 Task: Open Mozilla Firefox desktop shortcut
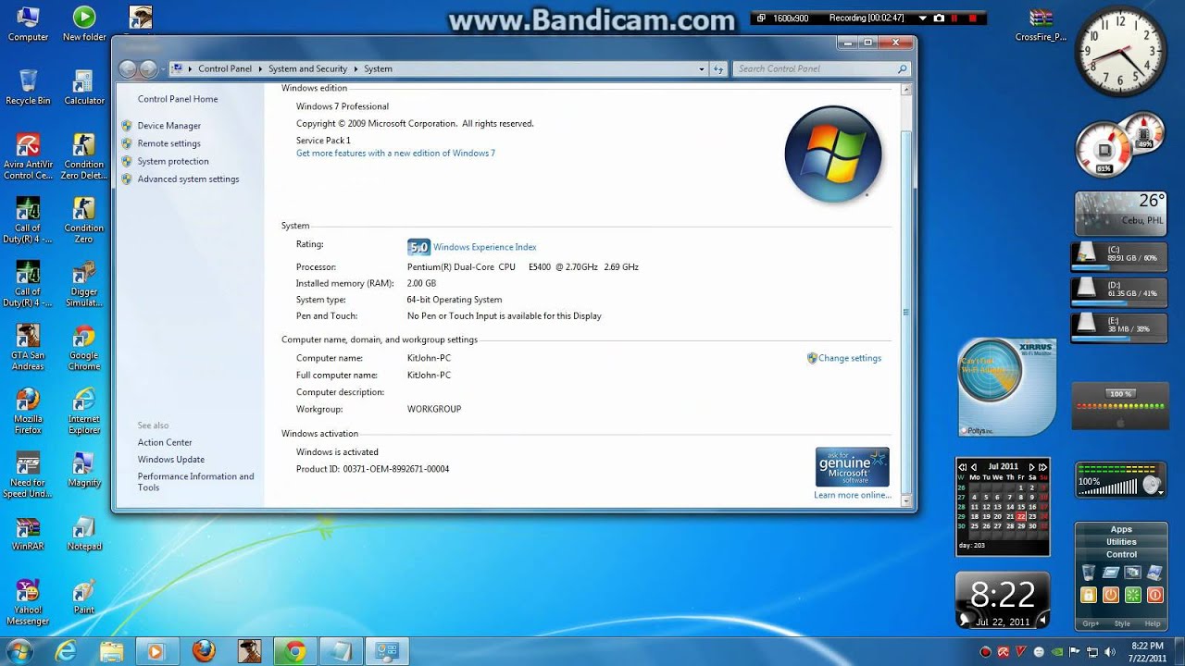(28, 411)
